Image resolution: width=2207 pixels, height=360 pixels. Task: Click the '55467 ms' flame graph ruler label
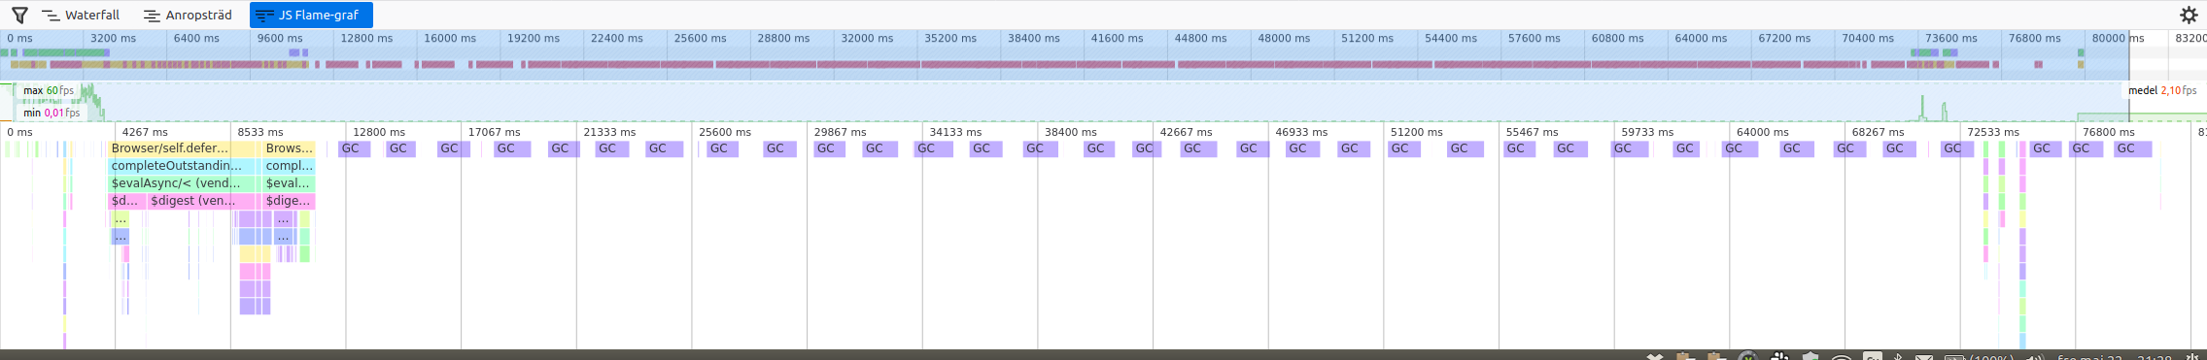click(1532, 132)
